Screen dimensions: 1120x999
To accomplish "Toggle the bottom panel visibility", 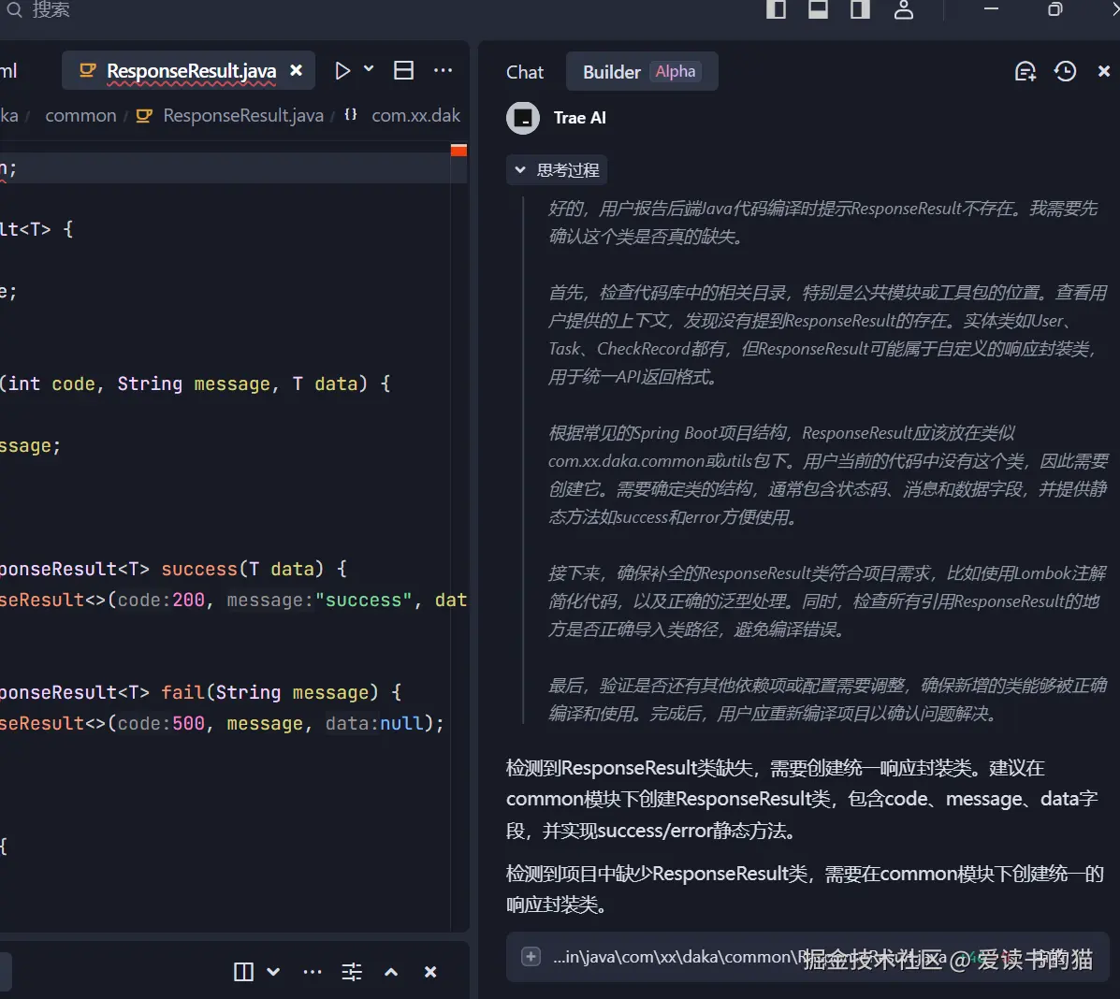I will click(x=819, y=10).
